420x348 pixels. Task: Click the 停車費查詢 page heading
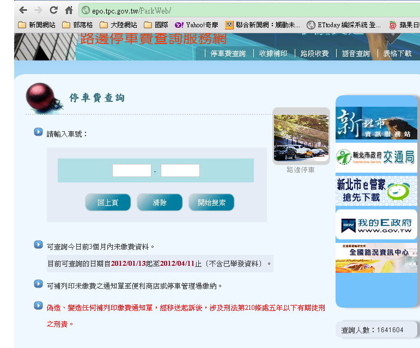[x=97, y=97]
